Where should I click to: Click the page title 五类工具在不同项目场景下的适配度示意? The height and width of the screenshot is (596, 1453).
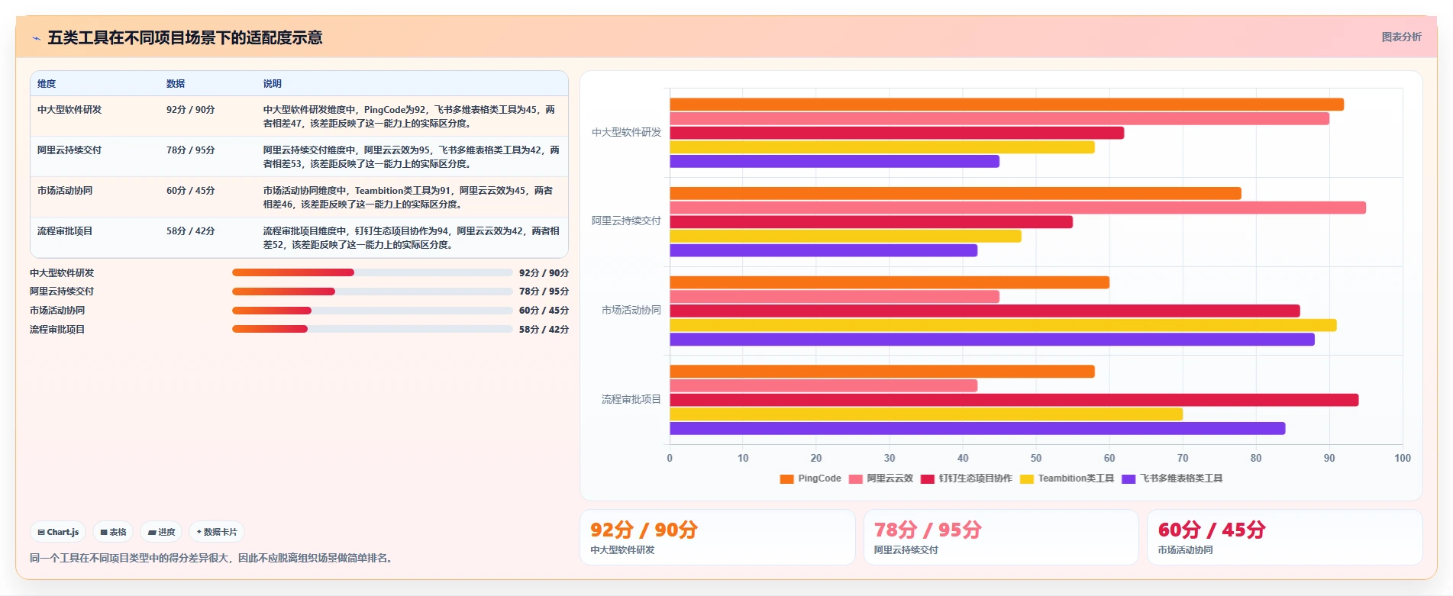185,38
